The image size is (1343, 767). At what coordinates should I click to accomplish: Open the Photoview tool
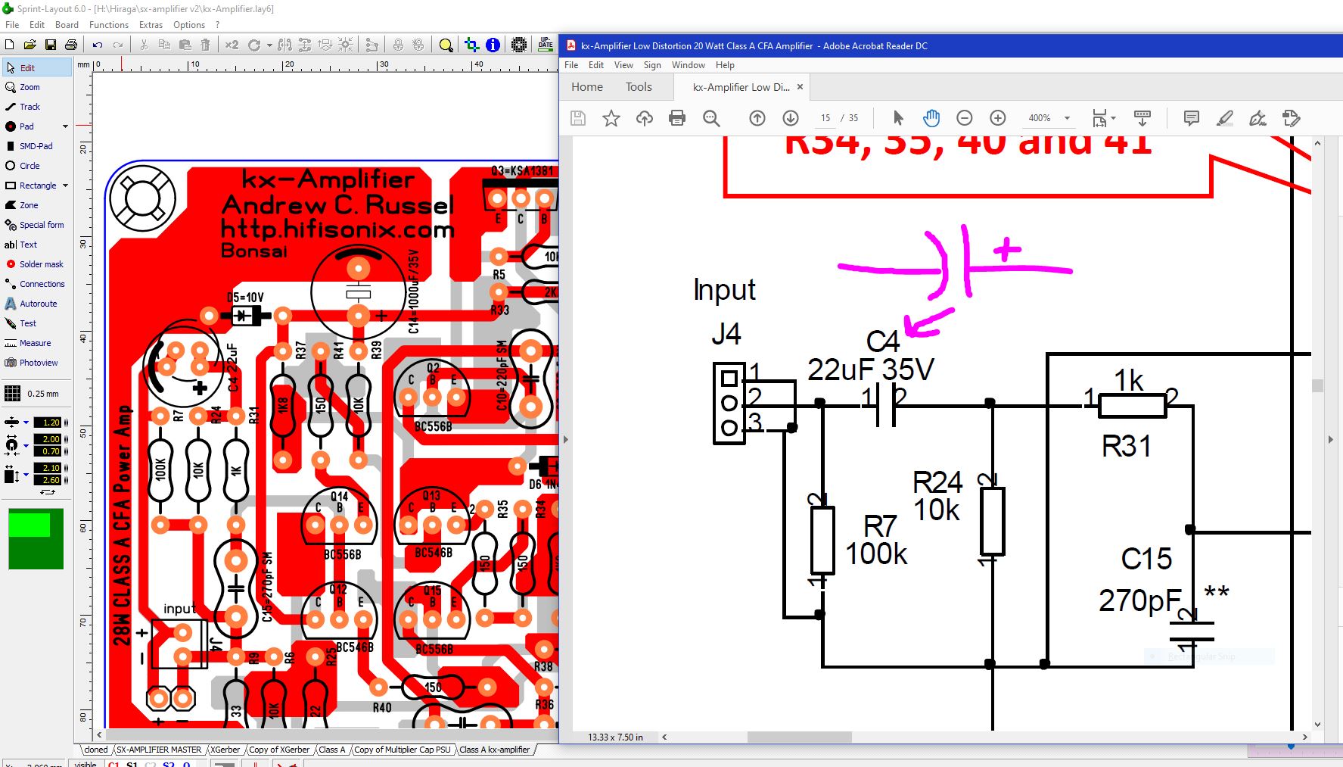tap(37, 363)
